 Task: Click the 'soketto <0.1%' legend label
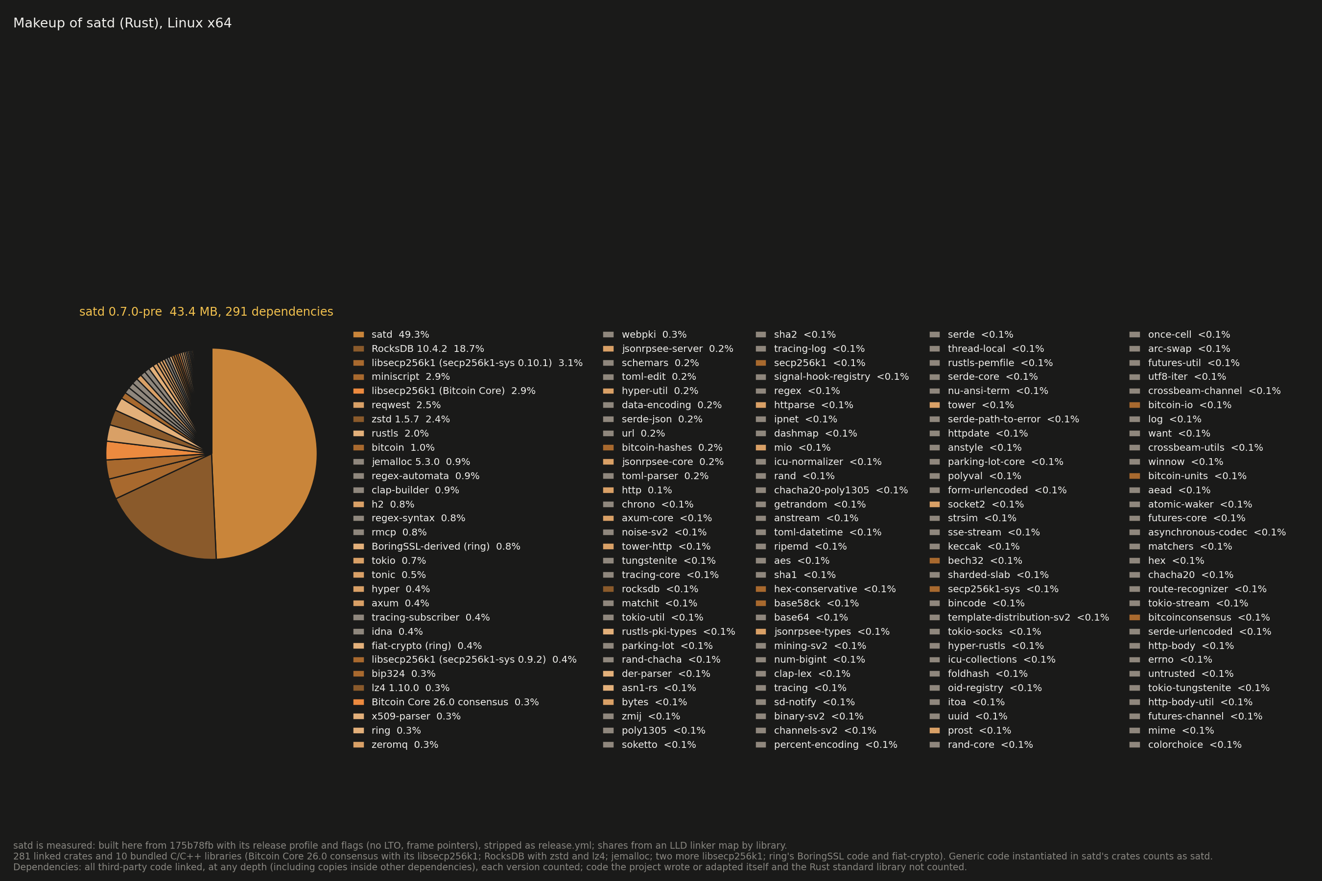(659, 745)
